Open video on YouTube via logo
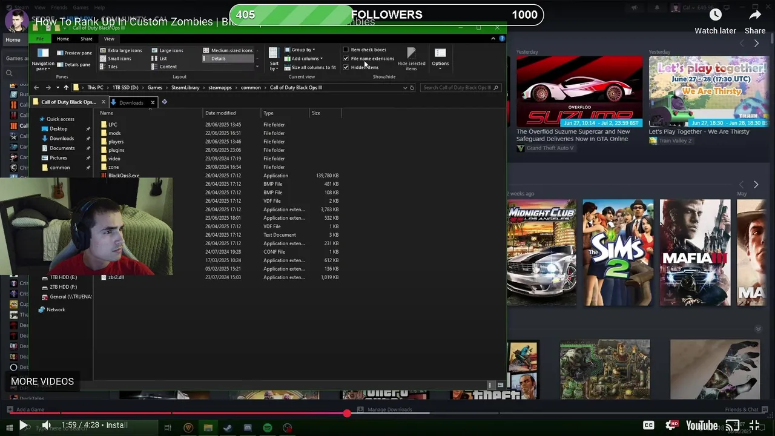 (x=702, y=425)
